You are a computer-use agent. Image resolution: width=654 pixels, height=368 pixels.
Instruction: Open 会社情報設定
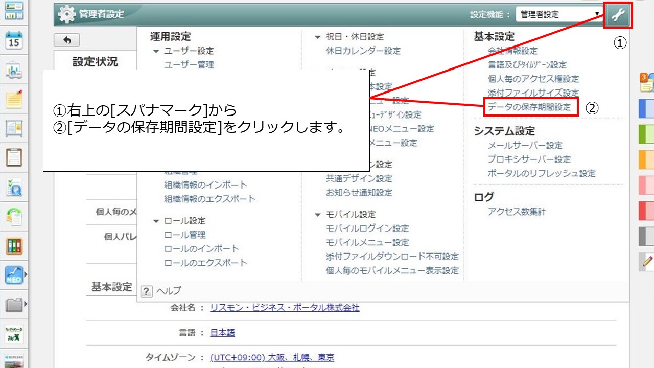[512, 51]
